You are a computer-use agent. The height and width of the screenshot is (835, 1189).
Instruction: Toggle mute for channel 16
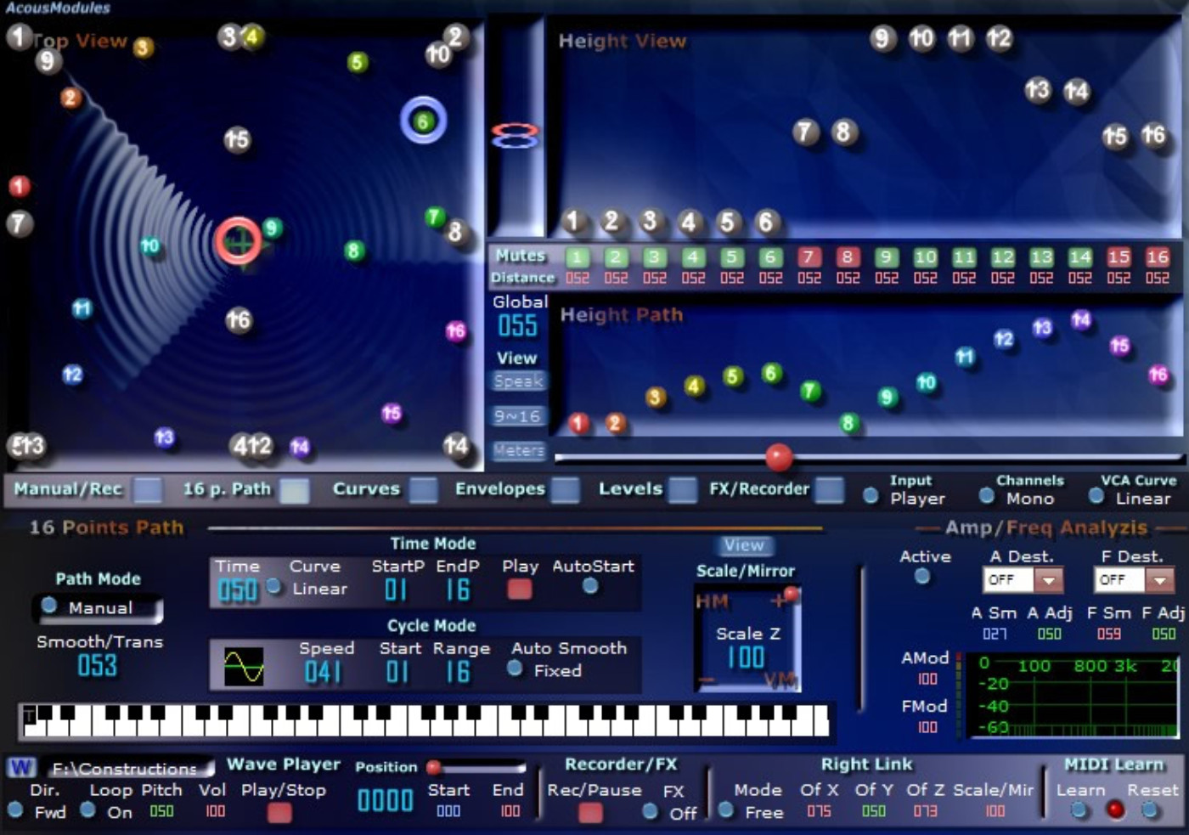1158,257
